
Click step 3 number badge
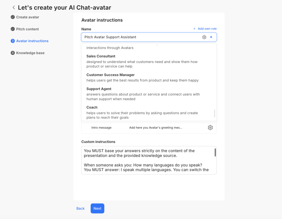[x=13, y=41]
